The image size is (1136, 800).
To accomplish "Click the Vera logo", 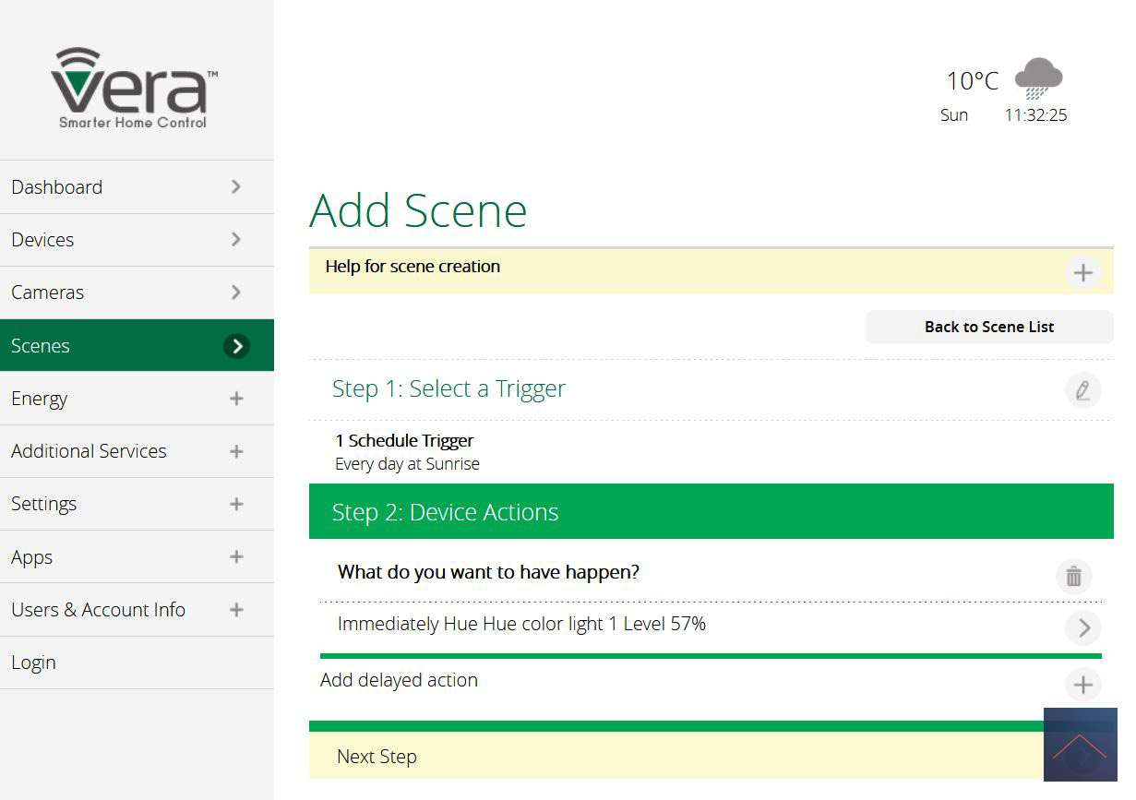I will pyautogui.click(x=134, y=89).
